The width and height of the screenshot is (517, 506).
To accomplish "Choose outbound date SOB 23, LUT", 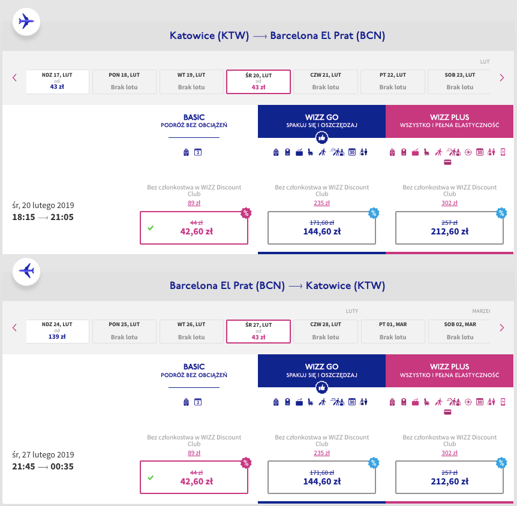I will 459,82.
